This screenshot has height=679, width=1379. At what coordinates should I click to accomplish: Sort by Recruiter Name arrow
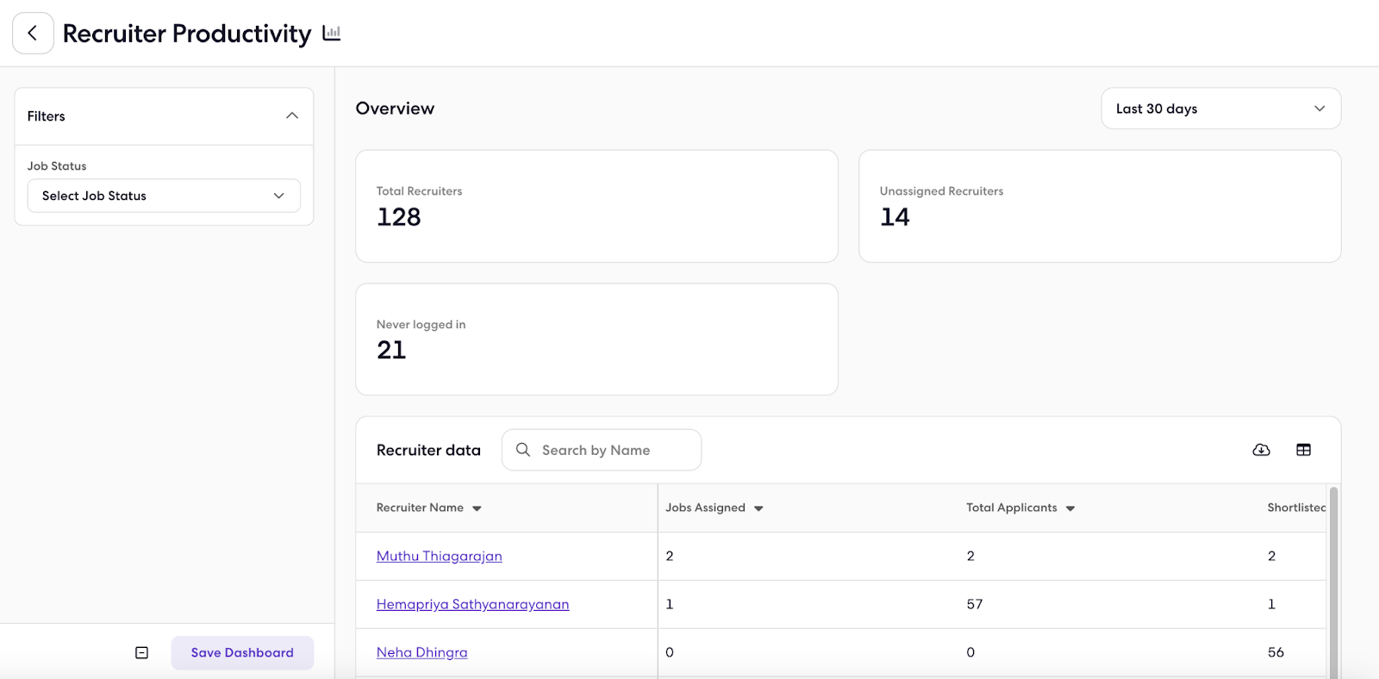pos(477,508)
